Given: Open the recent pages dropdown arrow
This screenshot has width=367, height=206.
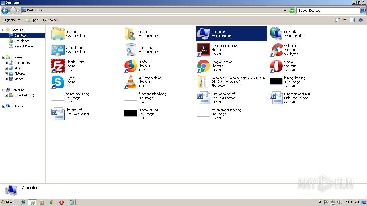Looking at the screenshot, I should (18, 11).
